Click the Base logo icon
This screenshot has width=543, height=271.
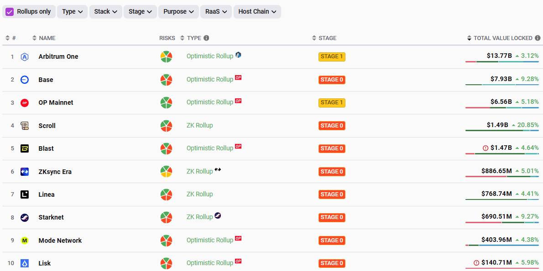[25, 80]
